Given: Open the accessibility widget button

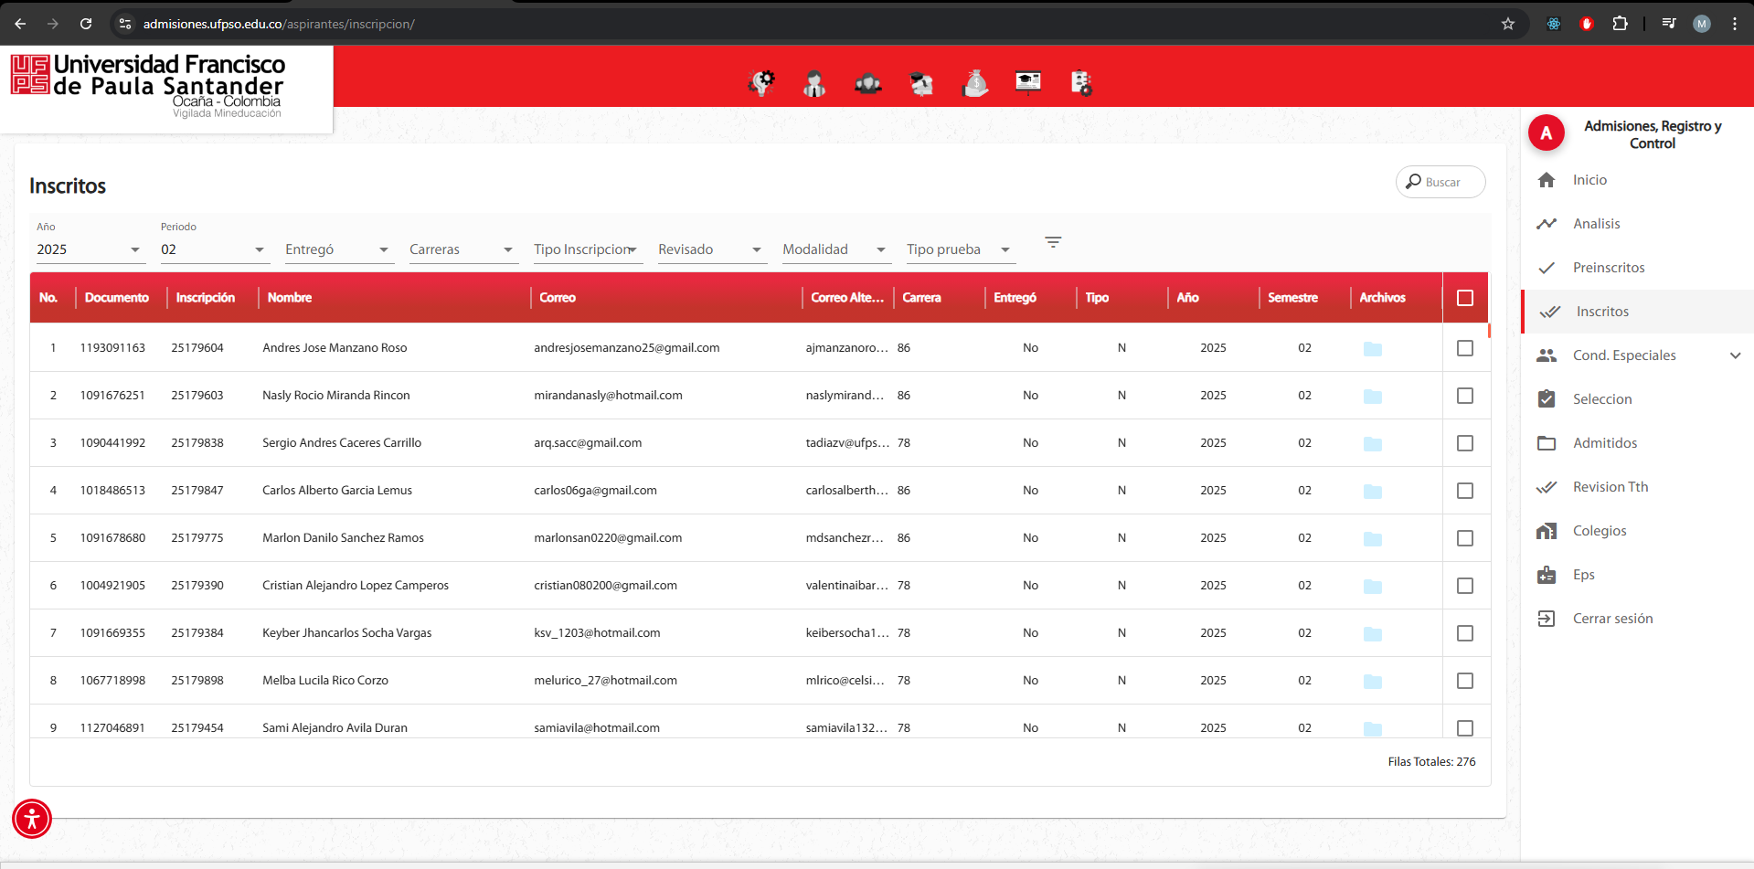Looking at the screenshot, I should [x=32, y=819].
